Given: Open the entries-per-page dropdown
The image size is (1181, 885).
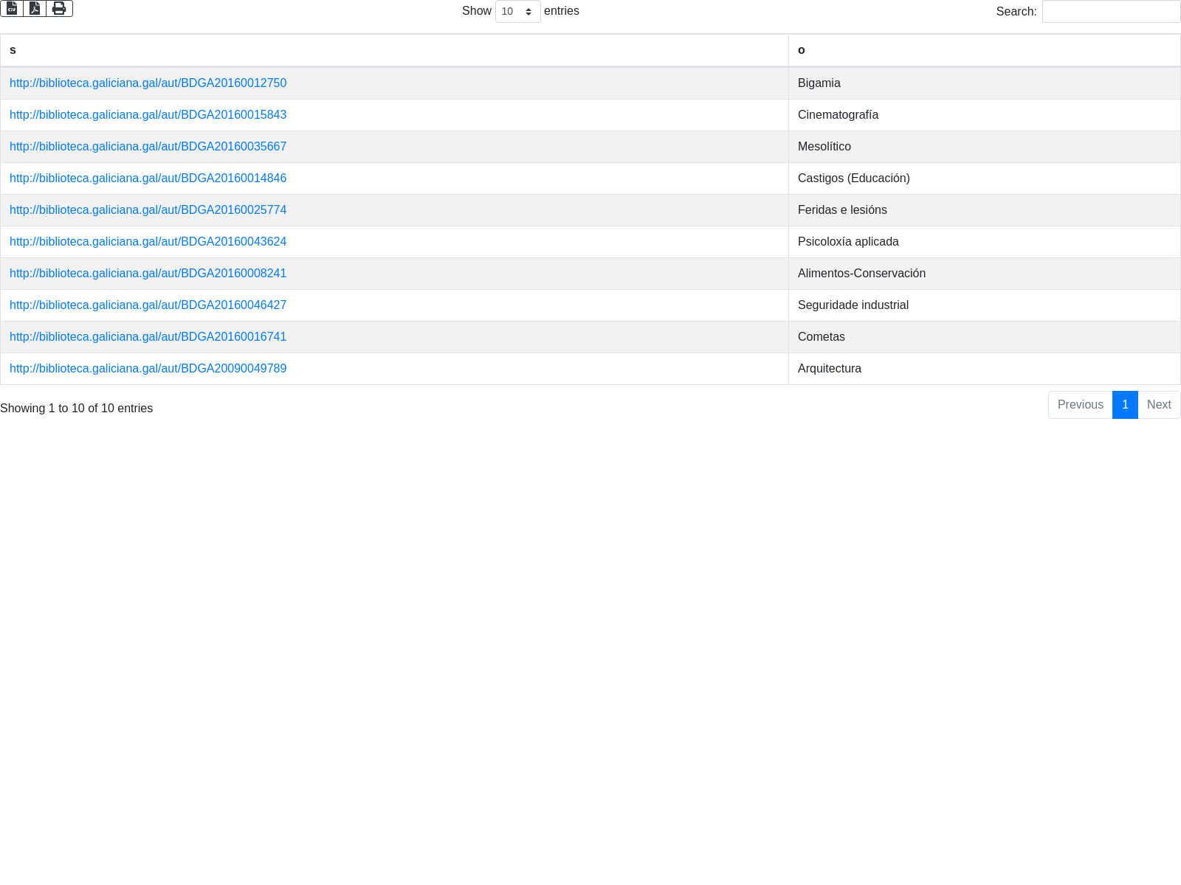Looking at the screenshot, I should point(517,12).
